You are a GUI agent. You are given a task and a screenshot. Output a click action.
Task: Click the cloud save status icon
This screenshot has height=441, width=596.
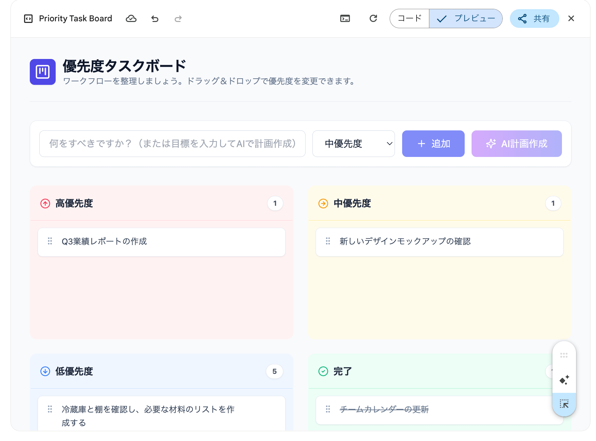click(131, 19)
